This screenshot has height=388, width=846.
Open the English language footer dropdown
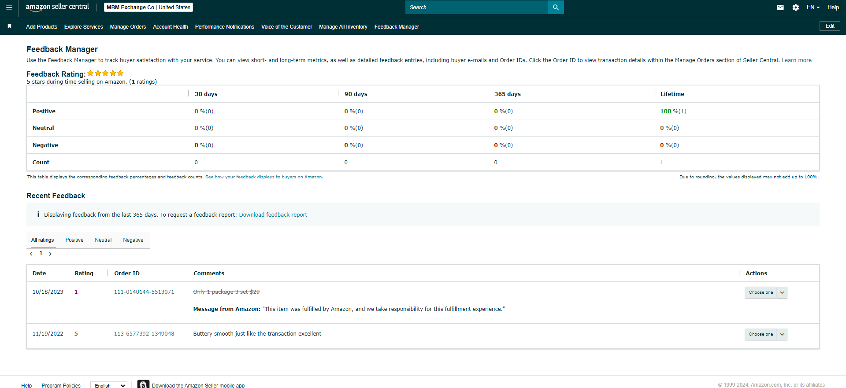(x=109, y=385)
